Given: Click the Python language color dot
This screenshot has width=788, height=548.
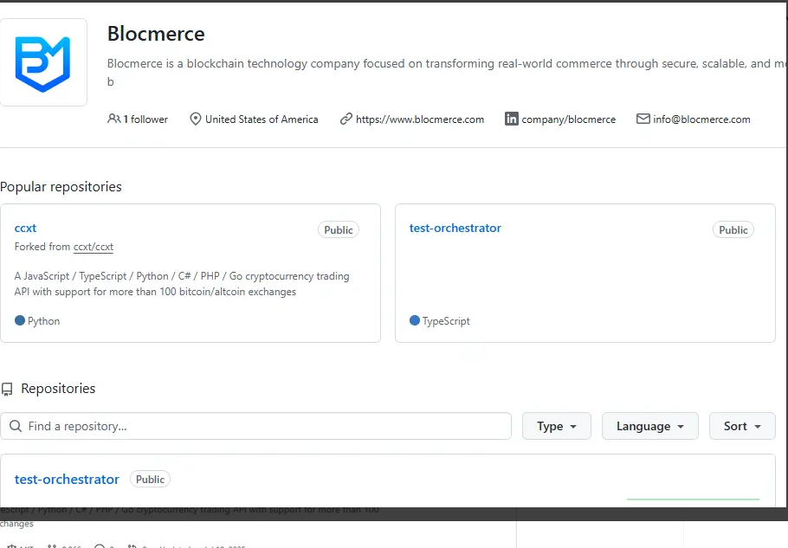Looking at the screenshot, I should pyautogui.click(x=20, y=321).
